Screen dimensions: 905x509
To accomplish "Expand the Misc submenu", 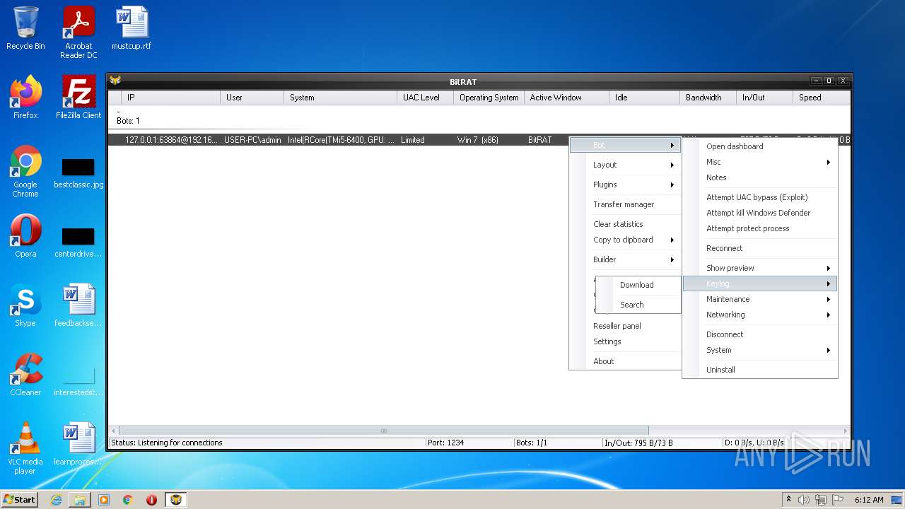I will point(760,162).
